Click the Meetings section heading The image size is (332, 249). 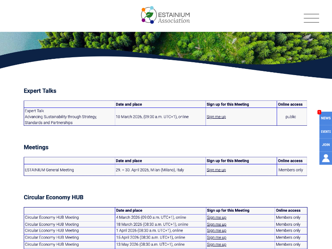(36, 147)
